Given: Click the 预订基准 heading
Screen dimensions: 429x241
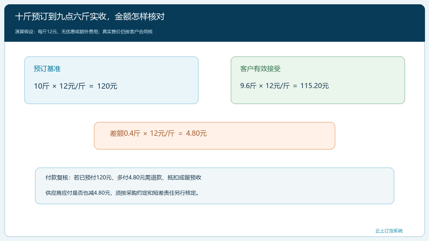Looking at the screenshot, I should [x=47, y=69].
